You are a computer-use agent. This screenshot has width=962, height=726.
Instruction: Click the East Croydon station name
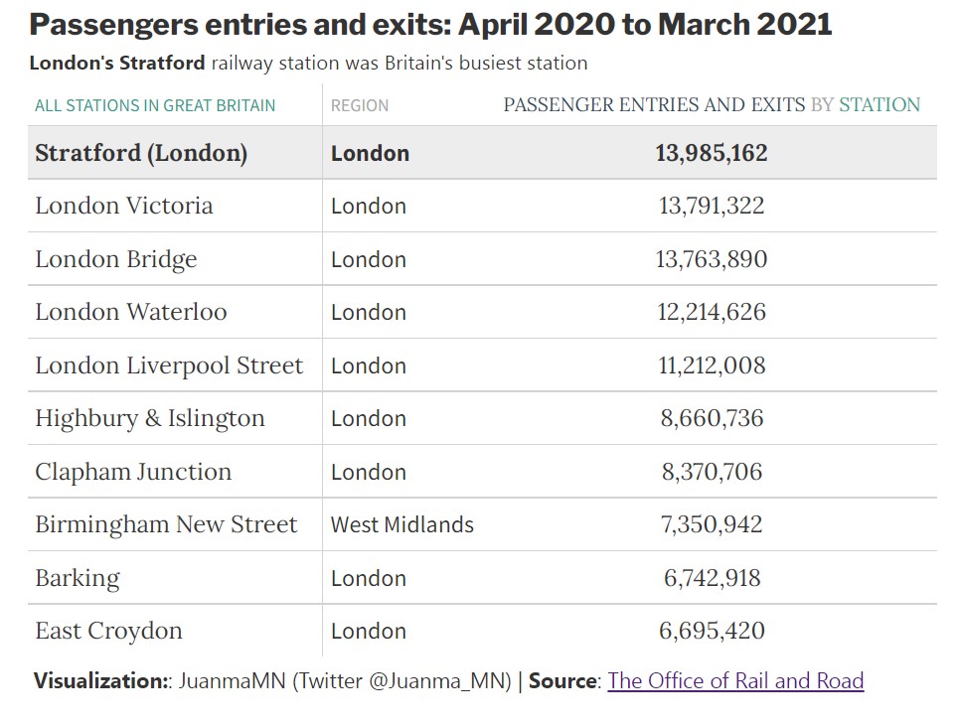tap(108, 631)
